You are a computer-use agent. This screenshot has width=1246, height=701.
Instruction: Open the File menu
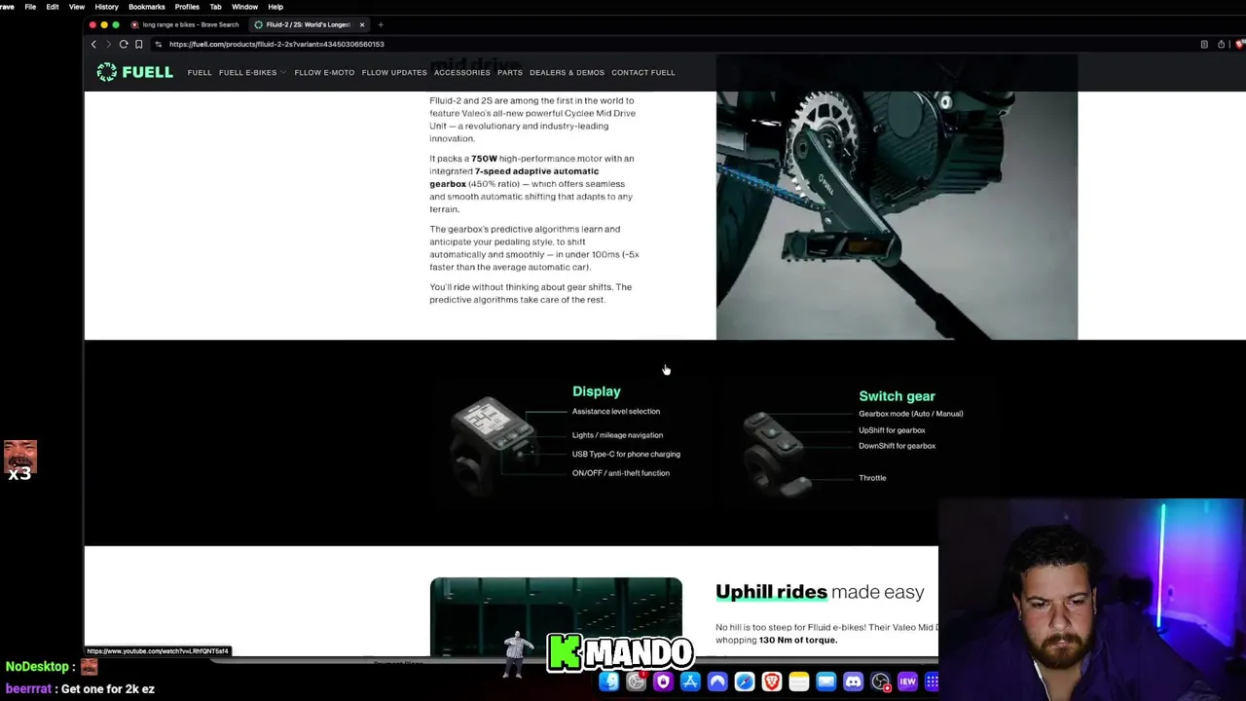point(30,7)
